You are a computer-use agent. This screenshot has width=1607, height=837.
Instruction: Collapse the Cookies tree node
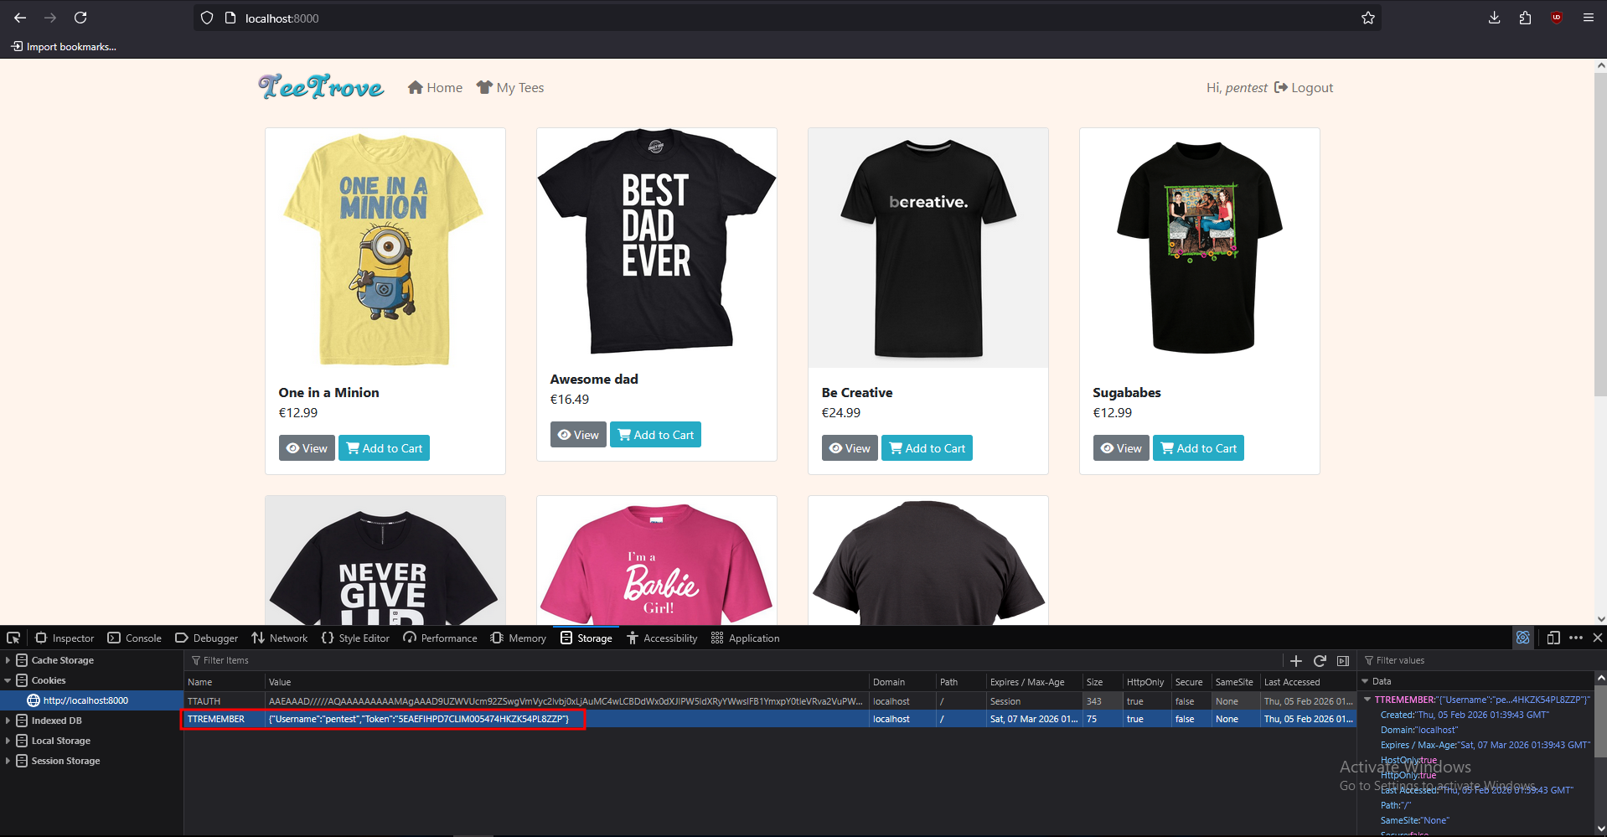pyautogui.click(x=8, y=680)
